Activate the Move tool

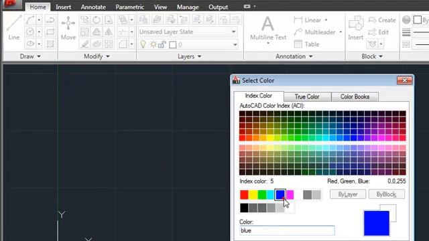click(x=68, y=28)
